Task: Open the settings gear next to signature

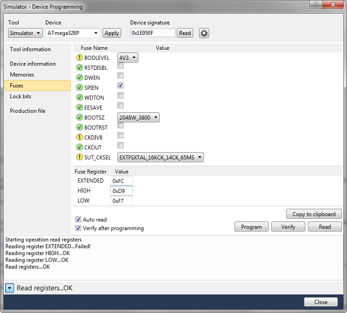Action: click(204, 33)
